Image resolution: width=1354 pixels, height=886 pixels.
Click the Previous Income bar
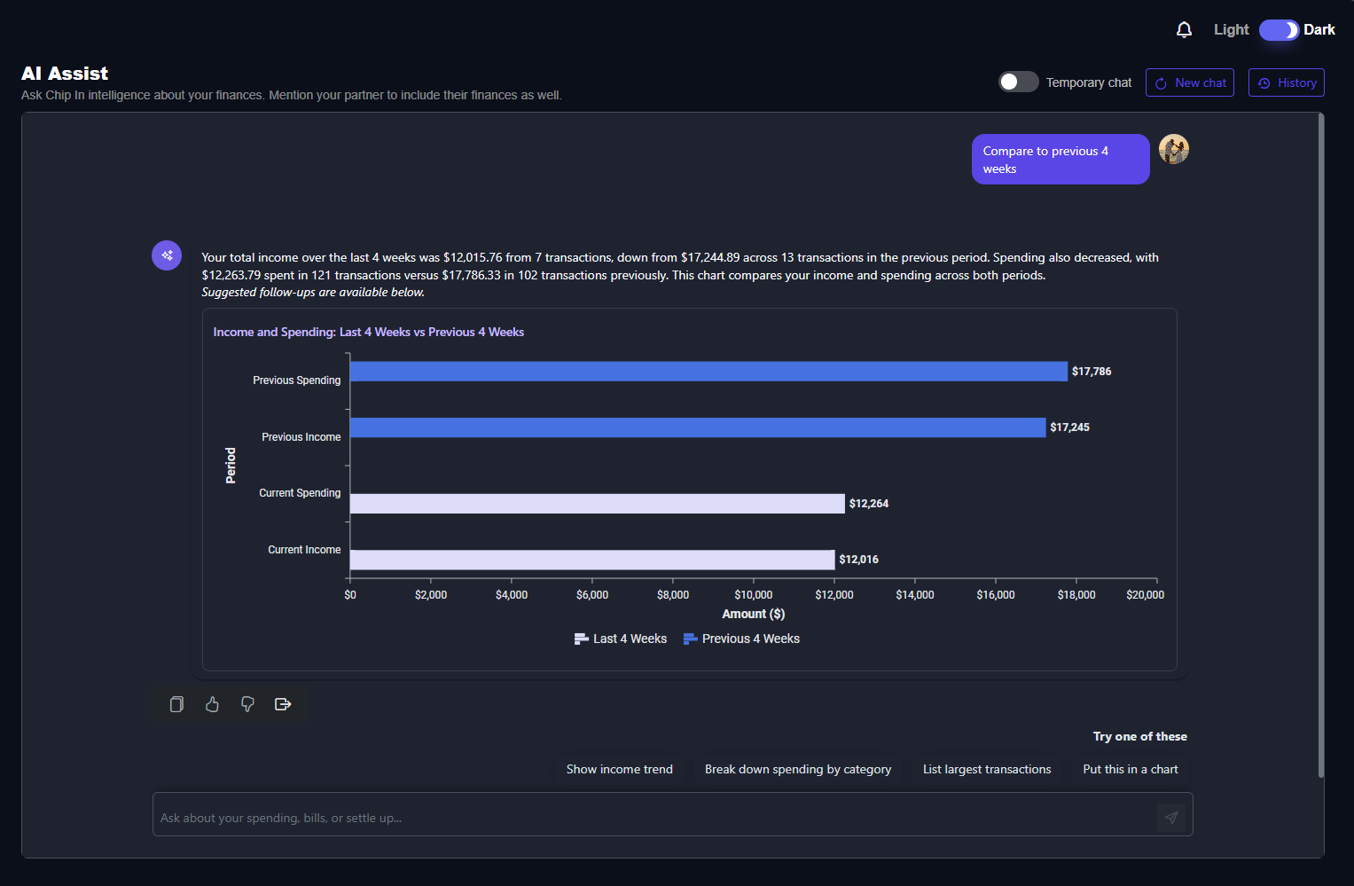pyautogui.click(x=698, y=427)
